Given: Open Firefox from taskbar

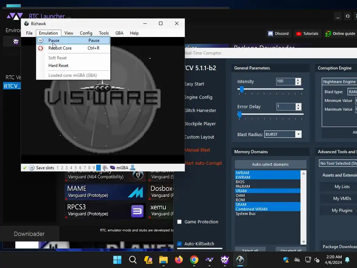Looking at the screenshot, I should pos(179,260).
